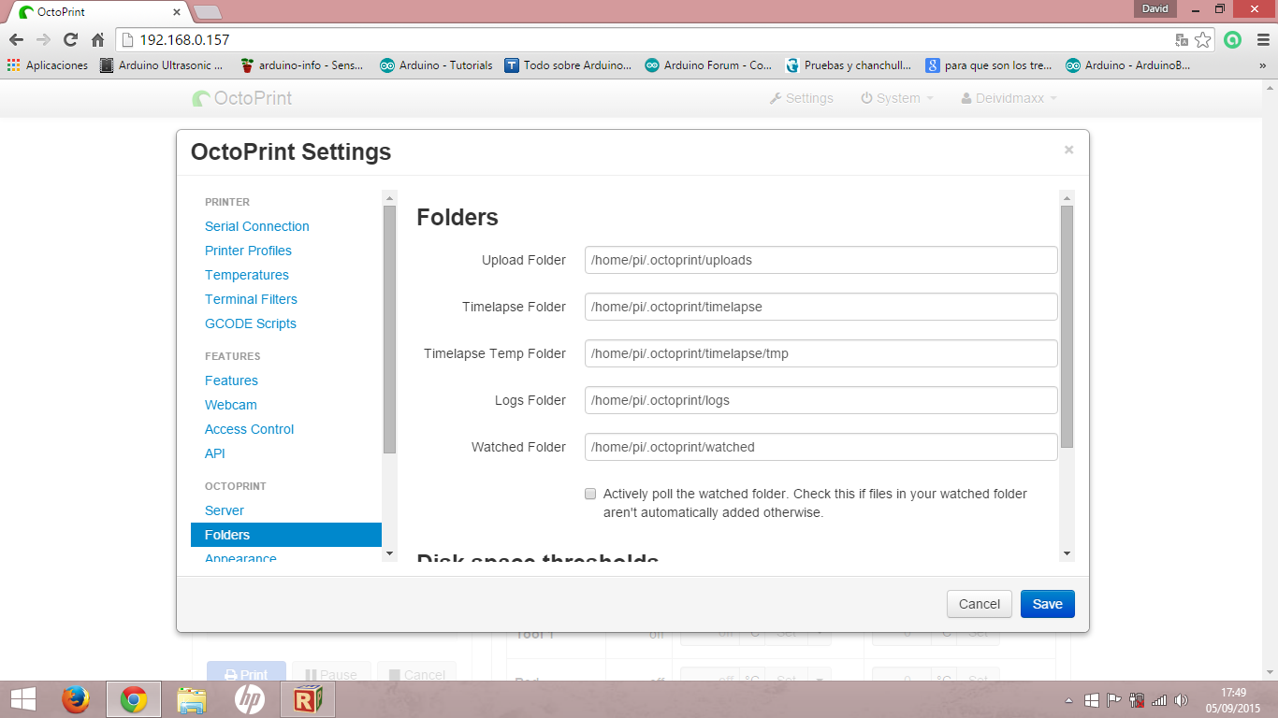Click the volume speaker tray icon
The image size is (1278, 718).
pyautogui.click(x=1182, y=700)
